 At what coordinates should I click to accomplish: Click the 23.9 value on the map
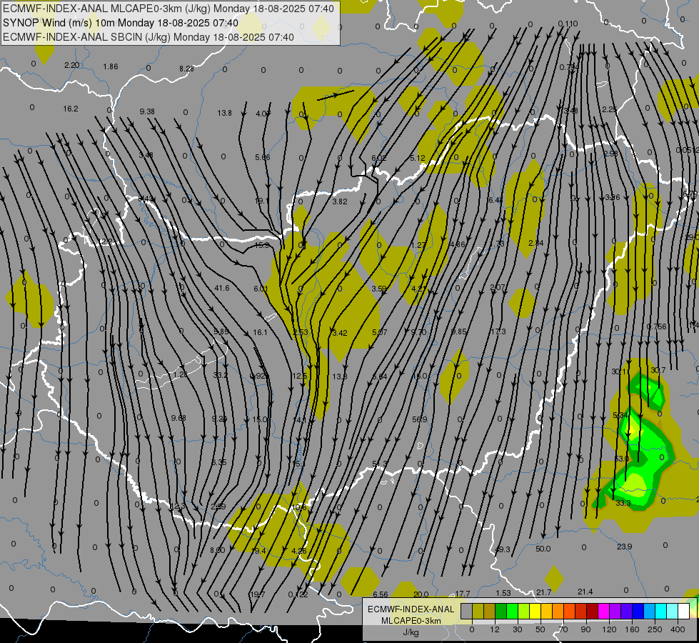pyautogui.click(x=625, y=547)
